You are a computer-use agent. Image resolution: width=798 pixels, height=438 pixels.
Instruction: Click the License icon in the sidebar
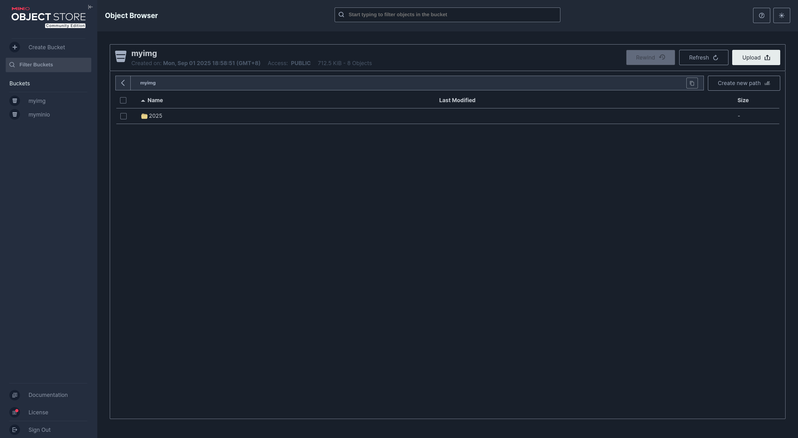click(15, 412)
